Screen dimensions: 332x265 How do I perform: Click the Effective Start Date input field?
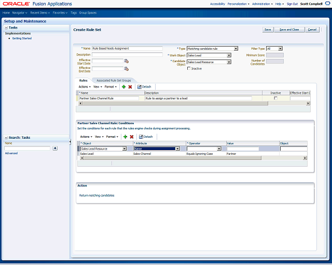(107, 61)
